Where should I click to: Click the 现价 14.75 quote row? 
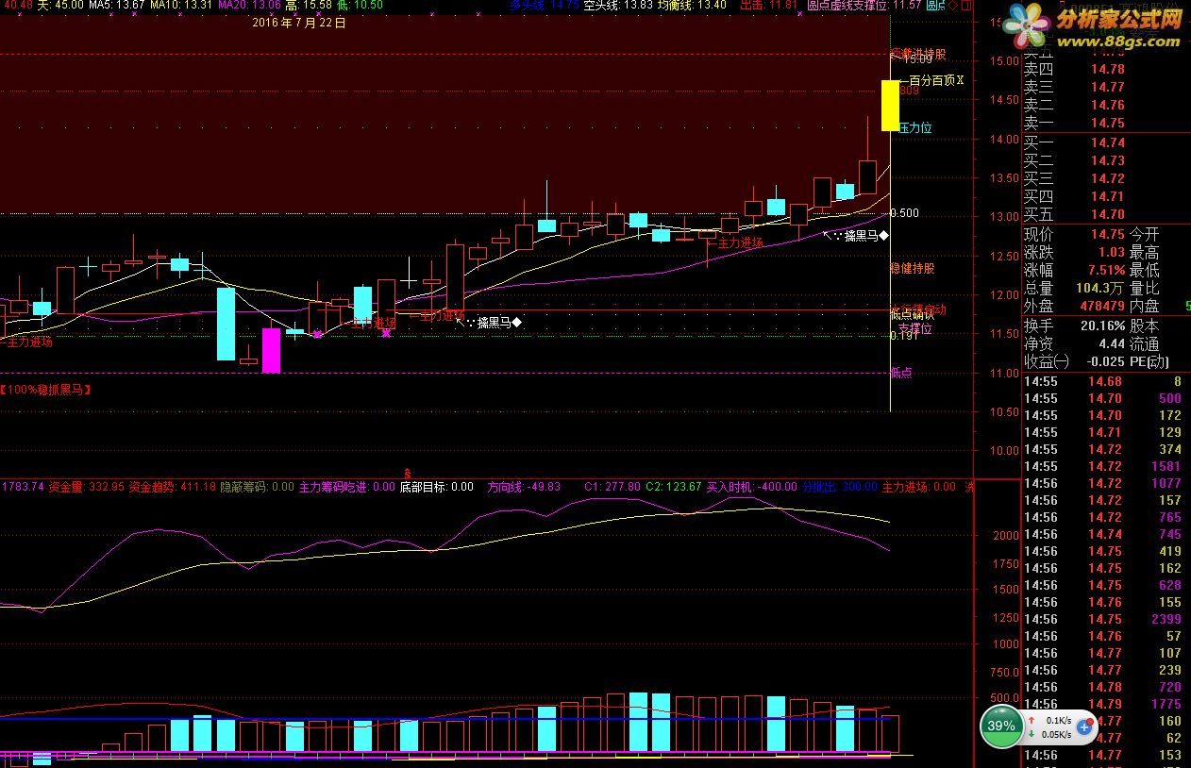(x=1075, y=234)
